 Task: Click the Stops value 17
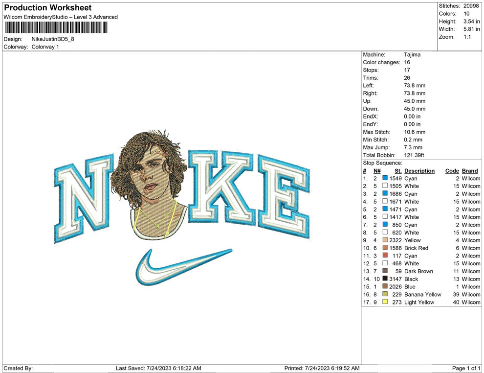click(407, 70)
